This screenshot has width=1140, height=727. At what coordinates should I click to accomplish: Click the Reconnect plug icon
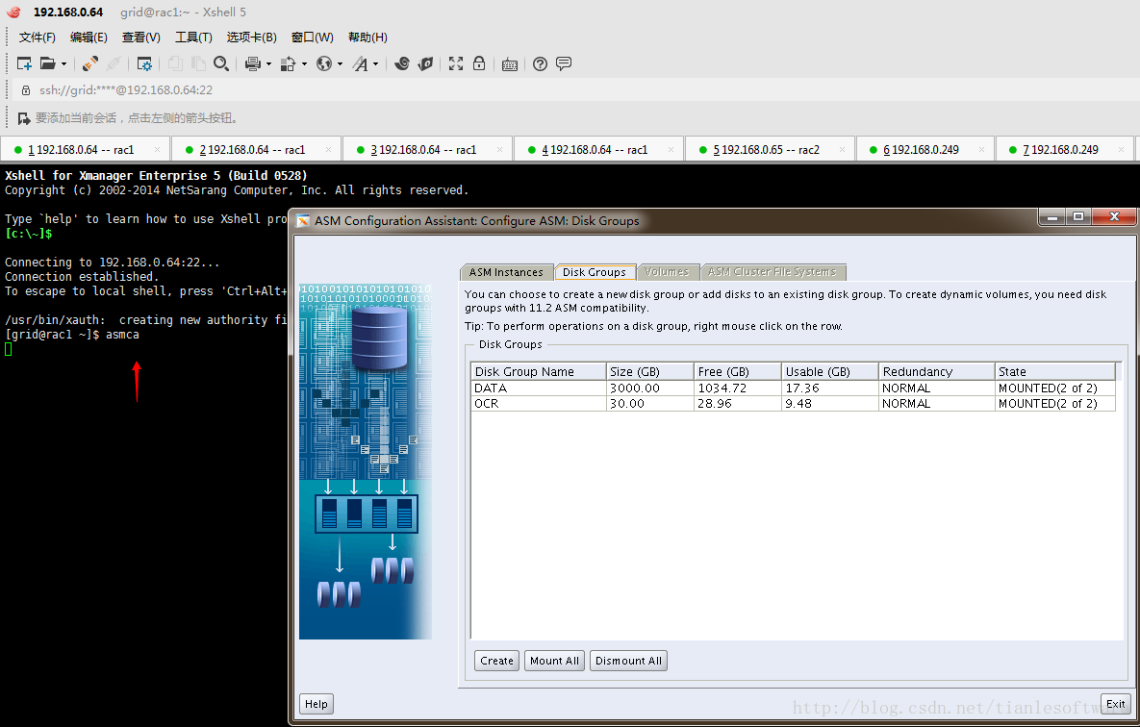point(90,64)
